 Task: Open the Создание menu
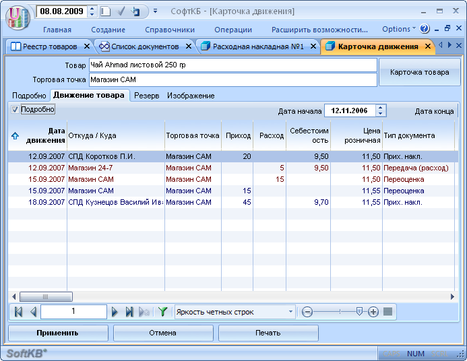pyautogui.click(x=108, y=30)
